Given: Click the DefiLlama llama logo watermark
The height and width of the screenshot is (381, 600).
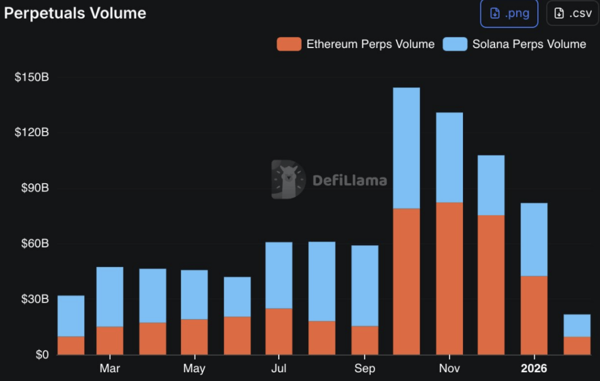Looking at the screenshot, I should (288, 180).
